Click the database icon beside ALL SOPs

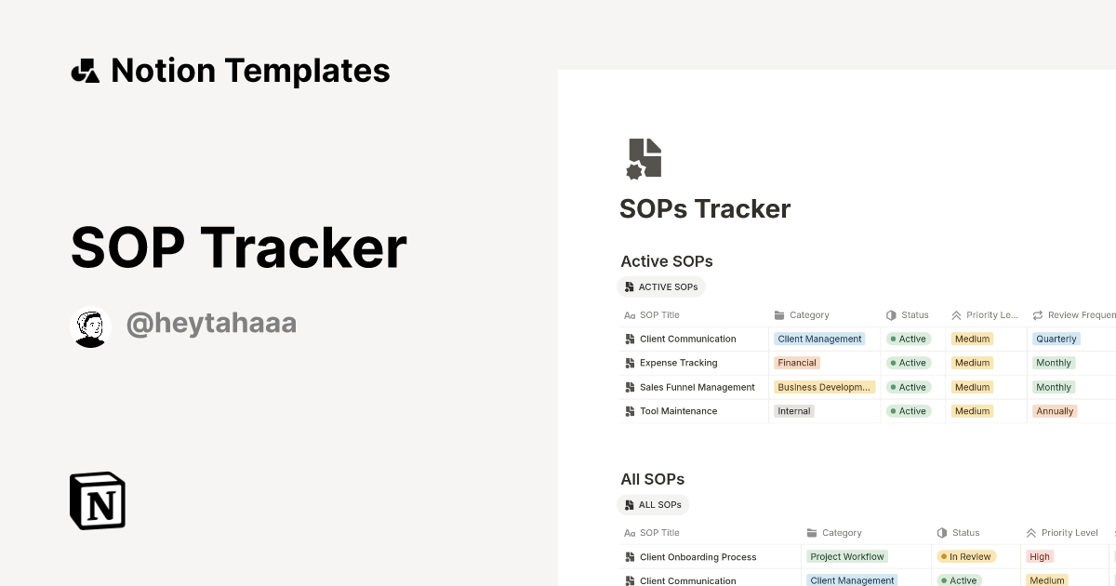[x=631, y=504]
